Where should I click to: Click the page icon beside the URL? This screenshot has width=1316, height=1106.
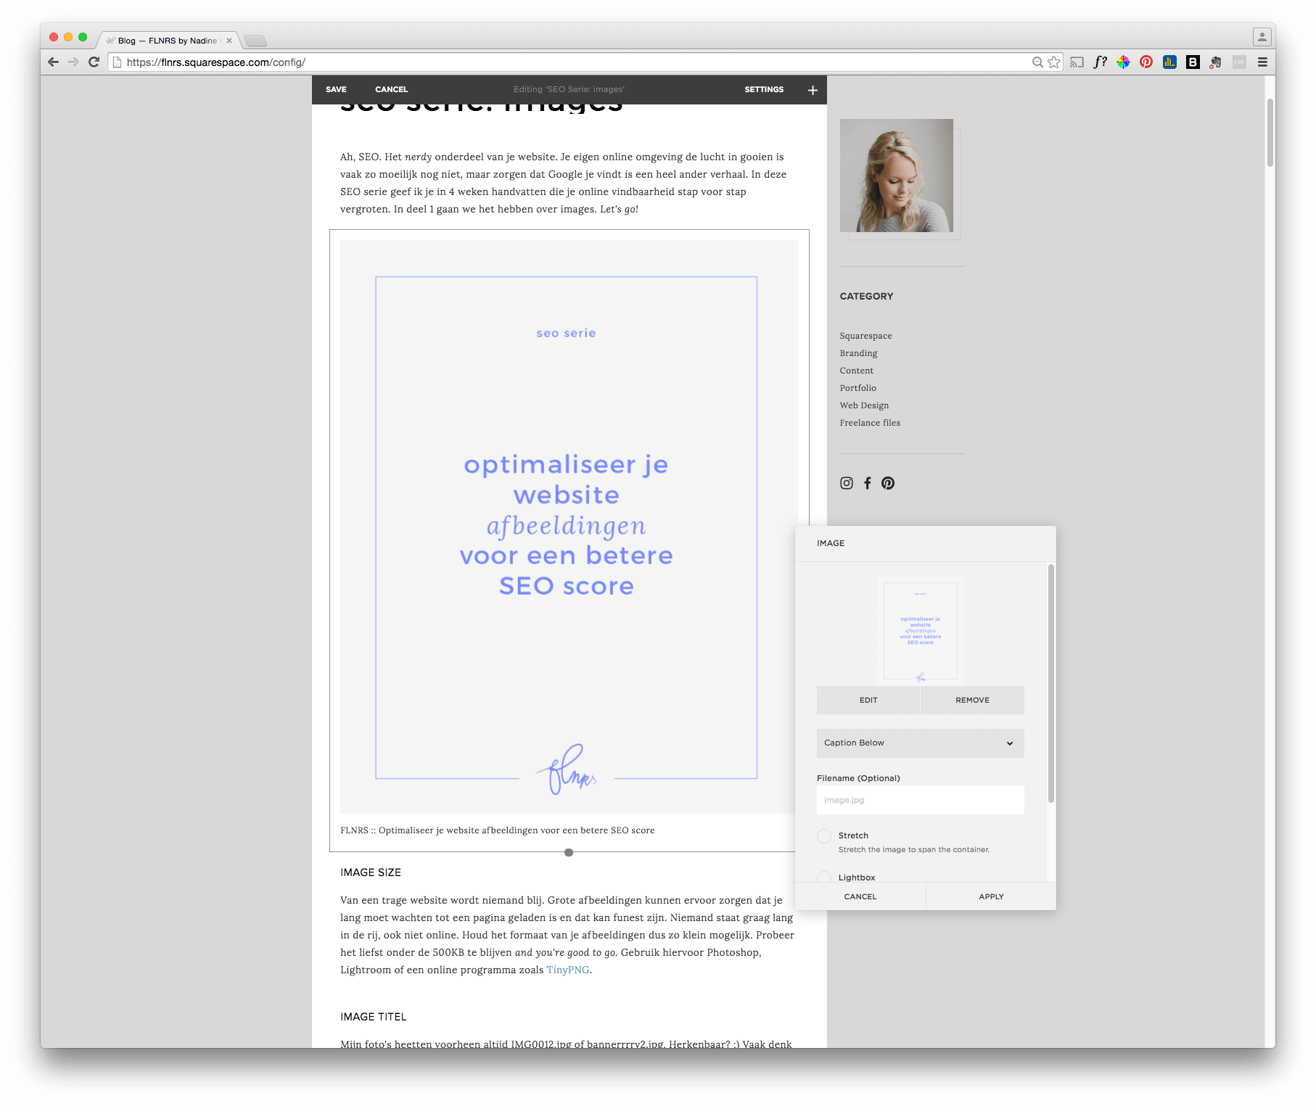117,62
